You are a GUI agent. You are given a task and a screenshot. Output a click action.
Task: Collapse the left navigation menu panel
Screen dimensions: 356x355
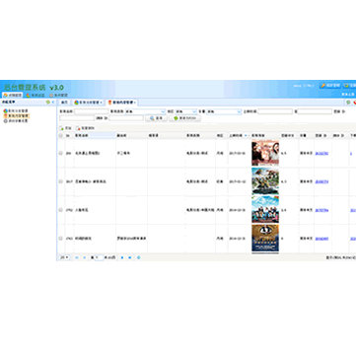click(53, 103)
